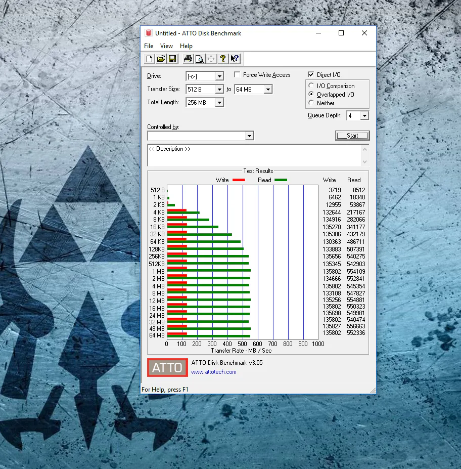Viewport: 461px width, 469px height.
Task: Visit the www.attotech.com link
Action: tap(214, 372)
